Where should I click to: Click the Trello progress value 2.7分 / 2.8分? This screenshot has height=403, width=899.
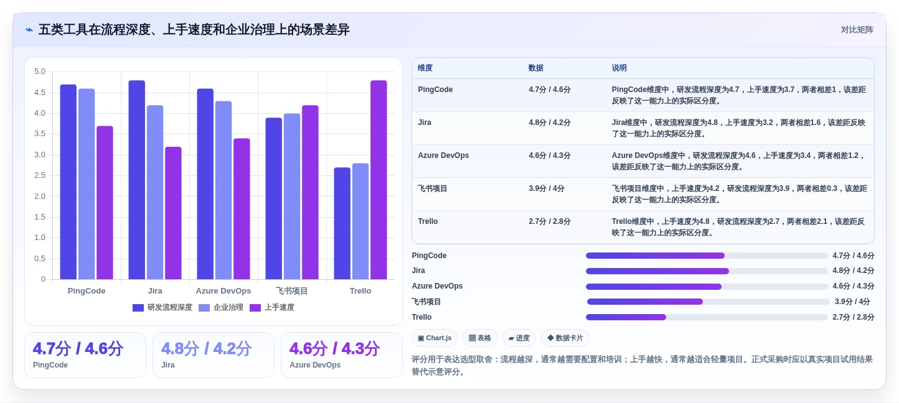[x=854, y=317]
